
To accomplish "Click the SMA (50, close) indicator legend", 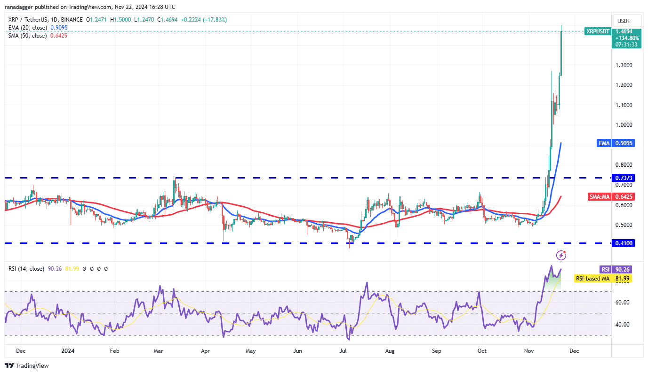I will (x=28, y=36).
